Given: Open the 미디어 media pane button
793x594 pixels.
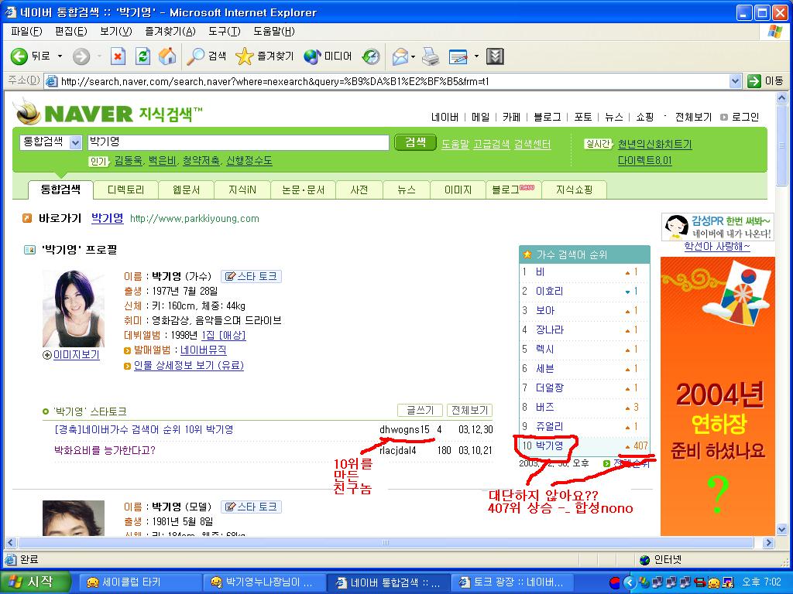Looking at the screenshot, I should click(x=328, y=56).
